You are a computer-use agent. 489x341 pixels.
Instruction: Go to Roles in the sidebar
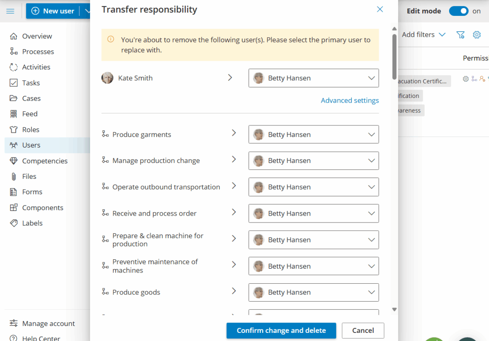[30, 130]
